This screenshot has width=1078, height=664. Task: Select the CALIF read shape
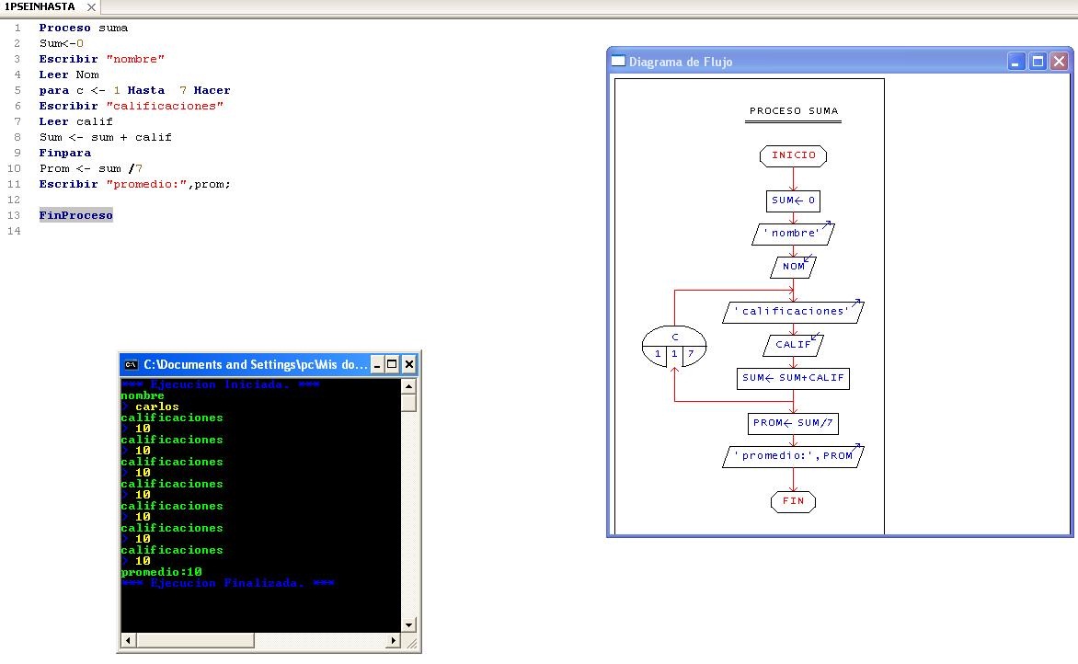pyautogui.click(x=793, y=344)
